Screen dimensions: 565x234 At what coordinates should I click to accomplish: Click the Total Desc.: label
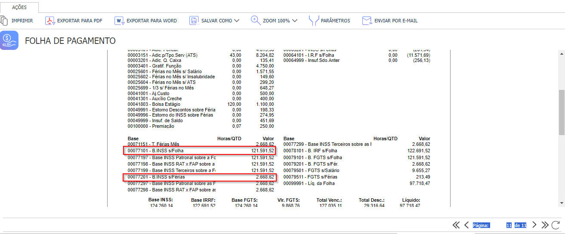point(372,200)
